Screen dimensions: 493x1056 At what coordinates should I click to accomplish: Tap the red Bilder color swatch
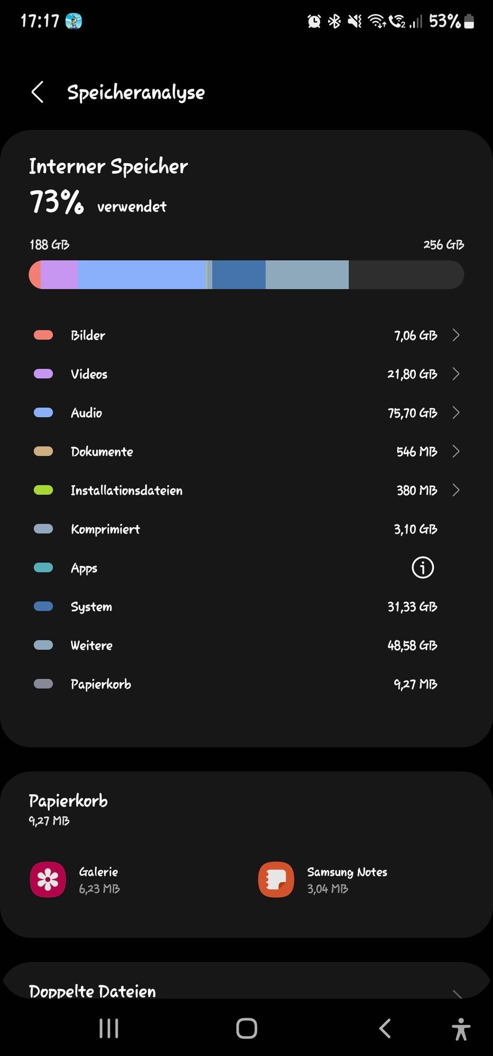(x=43, y=335)
